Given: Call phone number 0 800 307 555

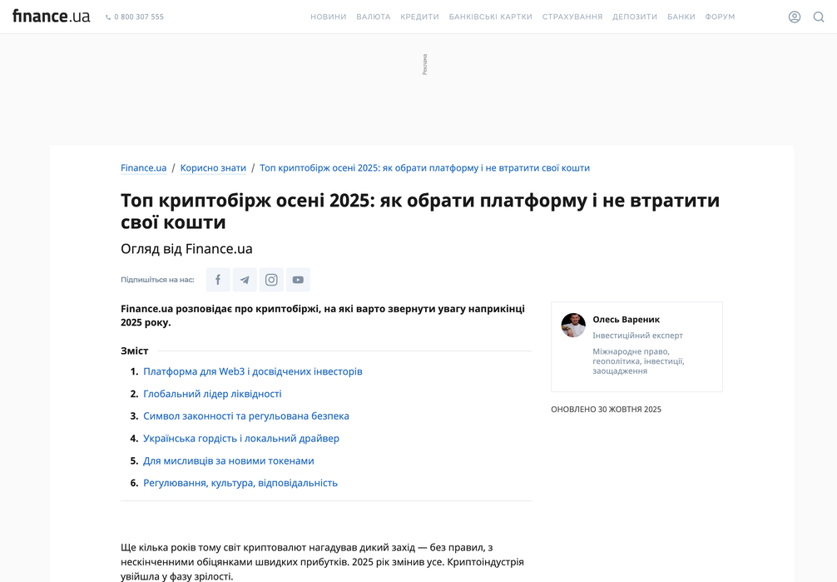Looking at the screenshot, I should [139, 17].
